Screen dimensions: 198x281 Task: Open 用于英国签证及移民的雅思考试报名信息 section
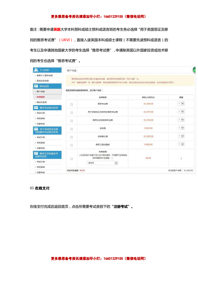(x=47, y=131)
